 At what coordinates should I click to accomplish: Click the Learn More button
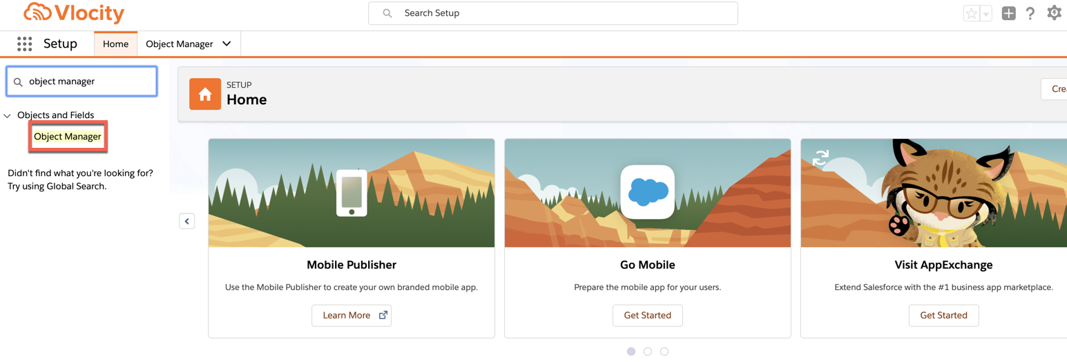352,315
